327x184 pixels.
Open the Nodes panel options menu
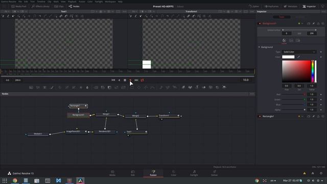(252, 94)
